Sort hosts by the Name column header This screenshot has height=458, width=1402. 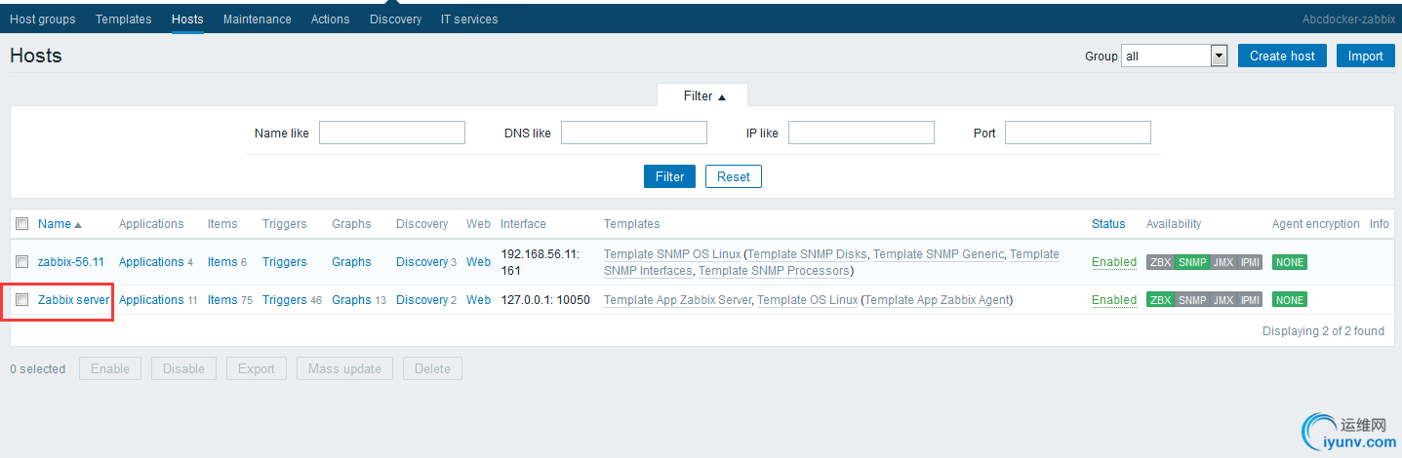tap(60, 224)
